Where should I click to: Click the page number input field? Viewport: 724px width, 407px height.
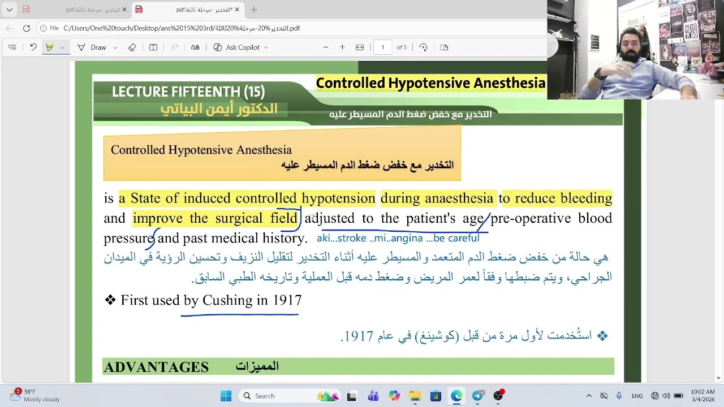pyautogui.click(x=383, y=47)
